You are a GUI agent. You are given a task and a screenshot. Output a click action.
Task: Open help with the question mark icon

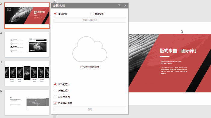119,6
